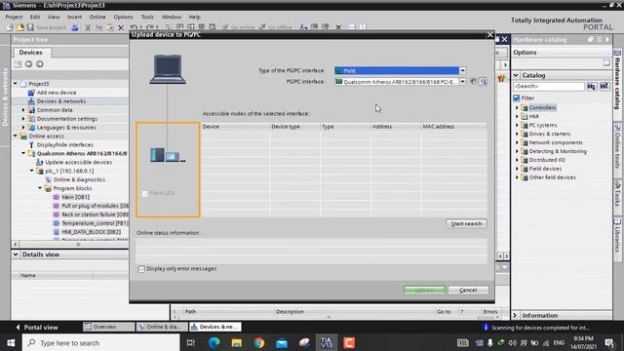Open the Edit menu
The width and height of the screenshot is (624, 351).
35,18
